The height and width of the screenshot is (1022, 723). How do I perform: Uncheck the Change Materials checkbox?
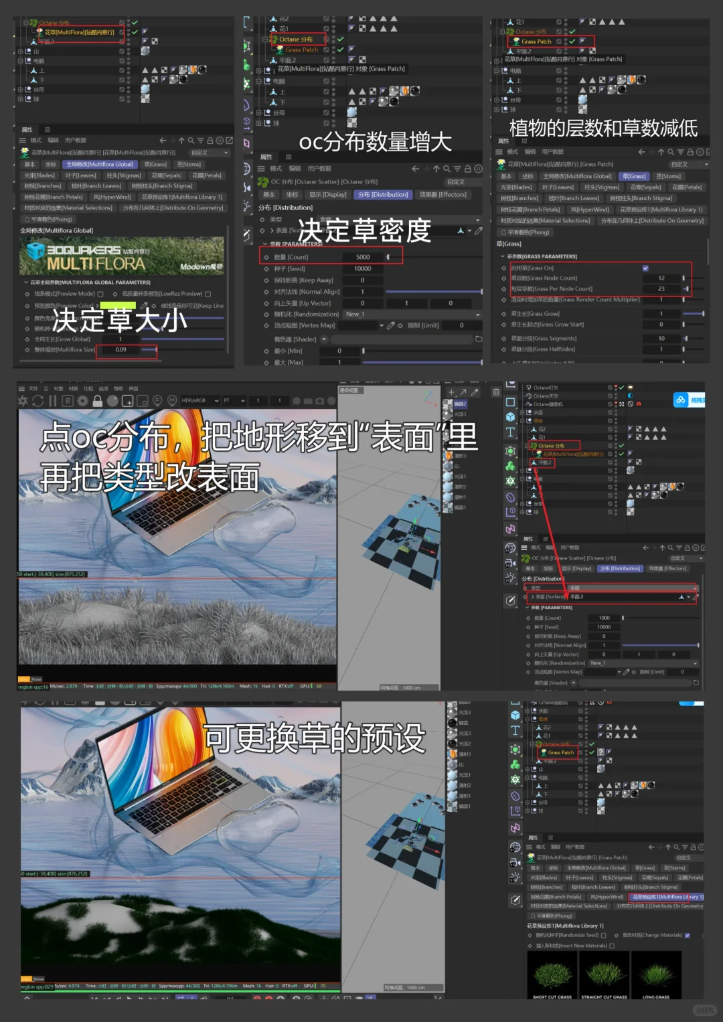click(687, 935)
